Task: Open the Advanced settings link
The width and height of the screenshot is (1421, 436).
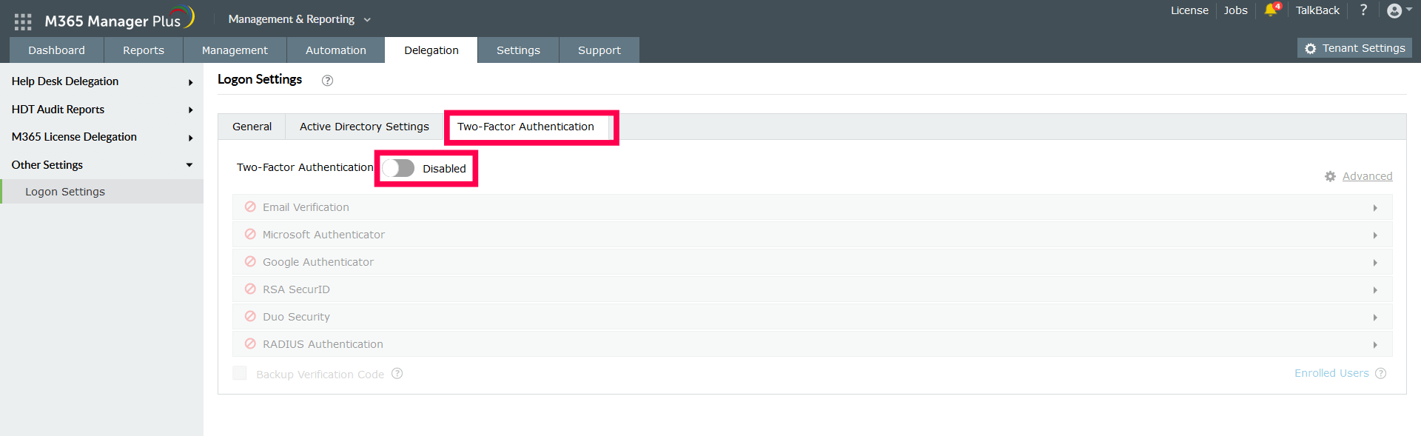Action: point(1367,176)
